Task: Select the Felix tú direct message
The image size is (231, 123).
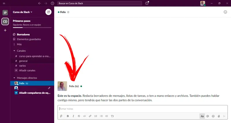Action: pyautogui.click(x=32, y=83)
